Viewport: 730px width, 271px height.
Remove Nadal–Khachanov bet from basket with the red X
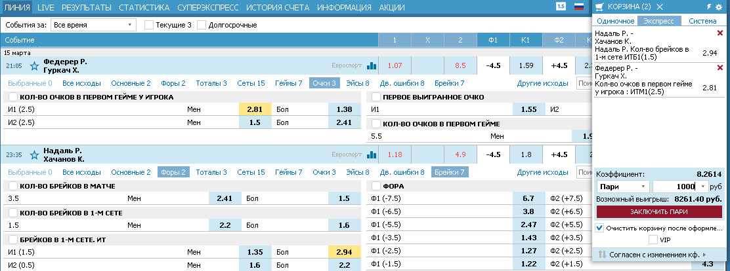click(x=720, y=33)
